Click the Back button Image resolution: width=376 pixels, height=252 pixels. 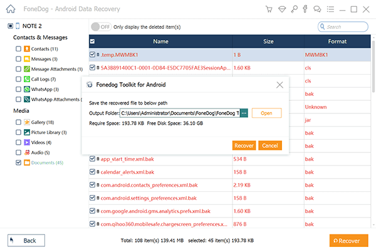pos(26,241)
